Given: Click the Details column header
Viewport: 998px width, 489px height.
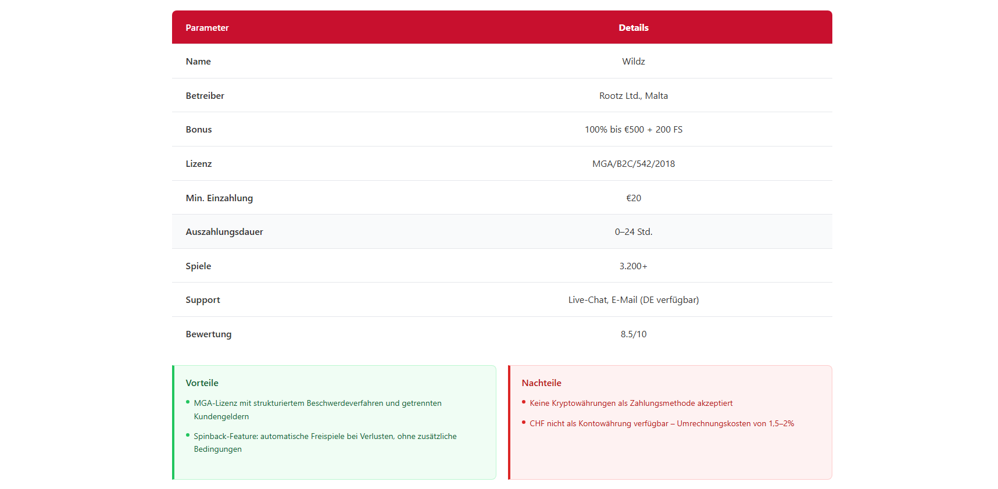Looking at the screenshot, I should point(633,28).
